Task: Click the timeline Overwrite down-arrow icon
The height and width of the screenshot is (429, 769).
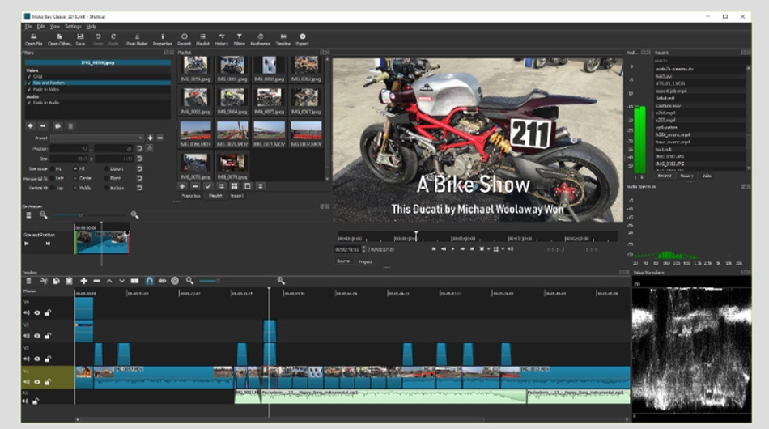Action: click(x=122, y=281)
